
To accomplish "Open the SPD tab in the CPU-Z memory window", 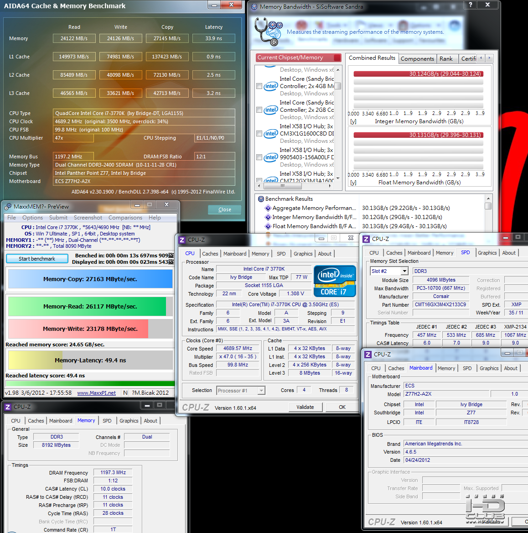I will (x=107, y=420).
